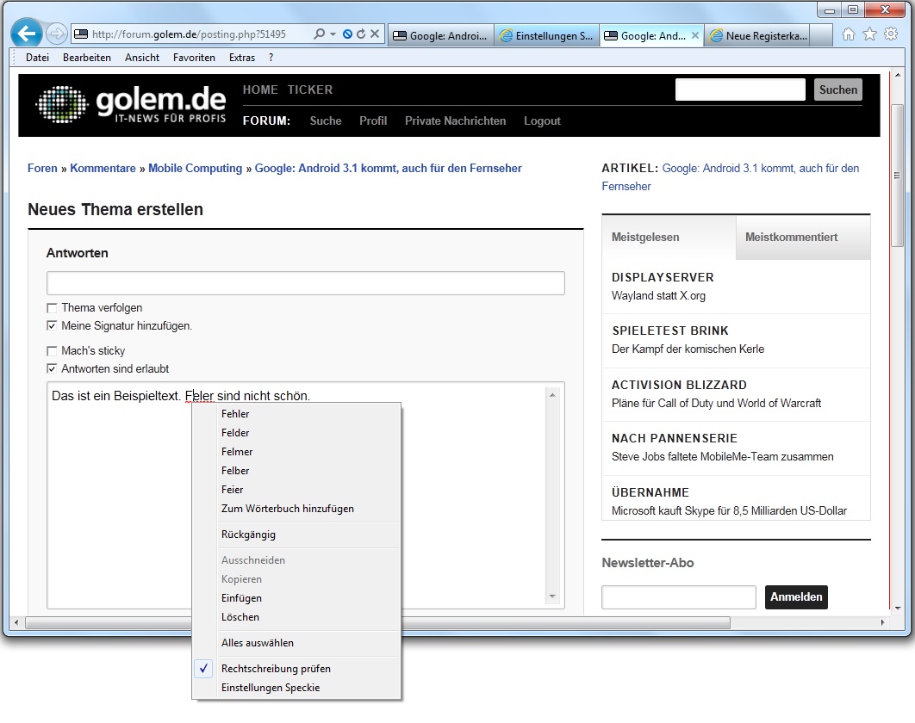Click the stop loading X icon in address bar
The image size is (915, 723).
point(375,34)
